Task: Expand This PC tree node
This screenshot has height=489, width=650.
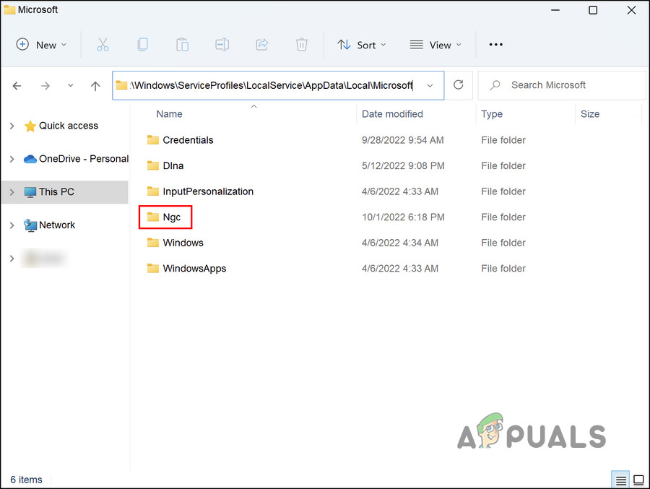Action: pyautogui.click(x=12, y=192)
